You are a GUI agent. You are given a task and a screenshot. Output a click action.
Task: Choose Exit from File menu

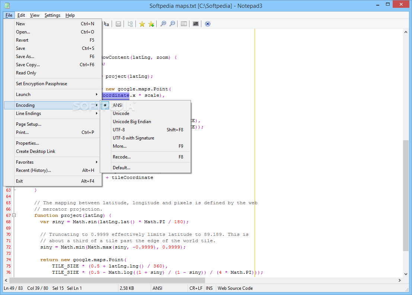(x=52, y=181)
